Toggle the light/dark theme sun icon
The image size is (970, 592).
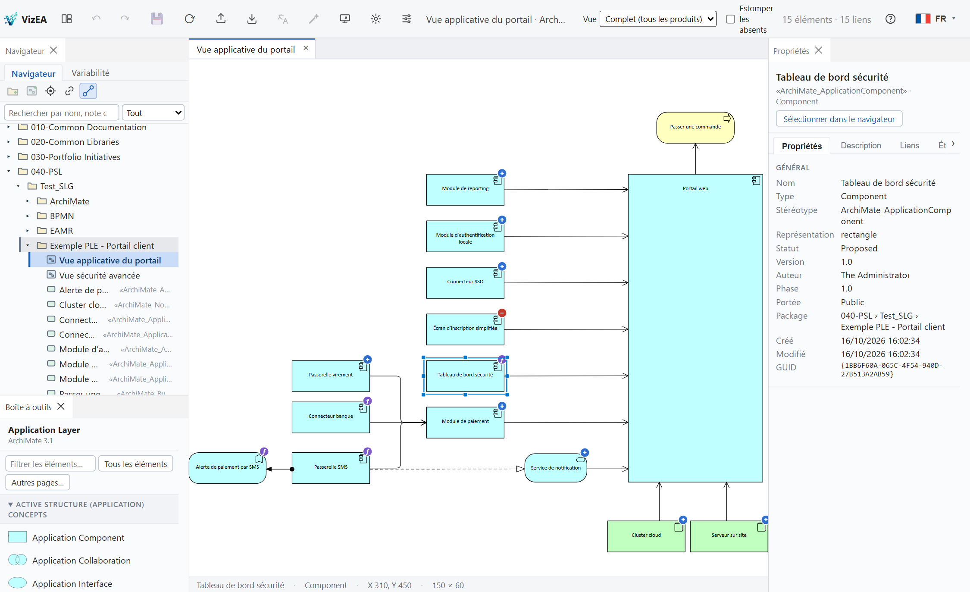click(376, 19)
